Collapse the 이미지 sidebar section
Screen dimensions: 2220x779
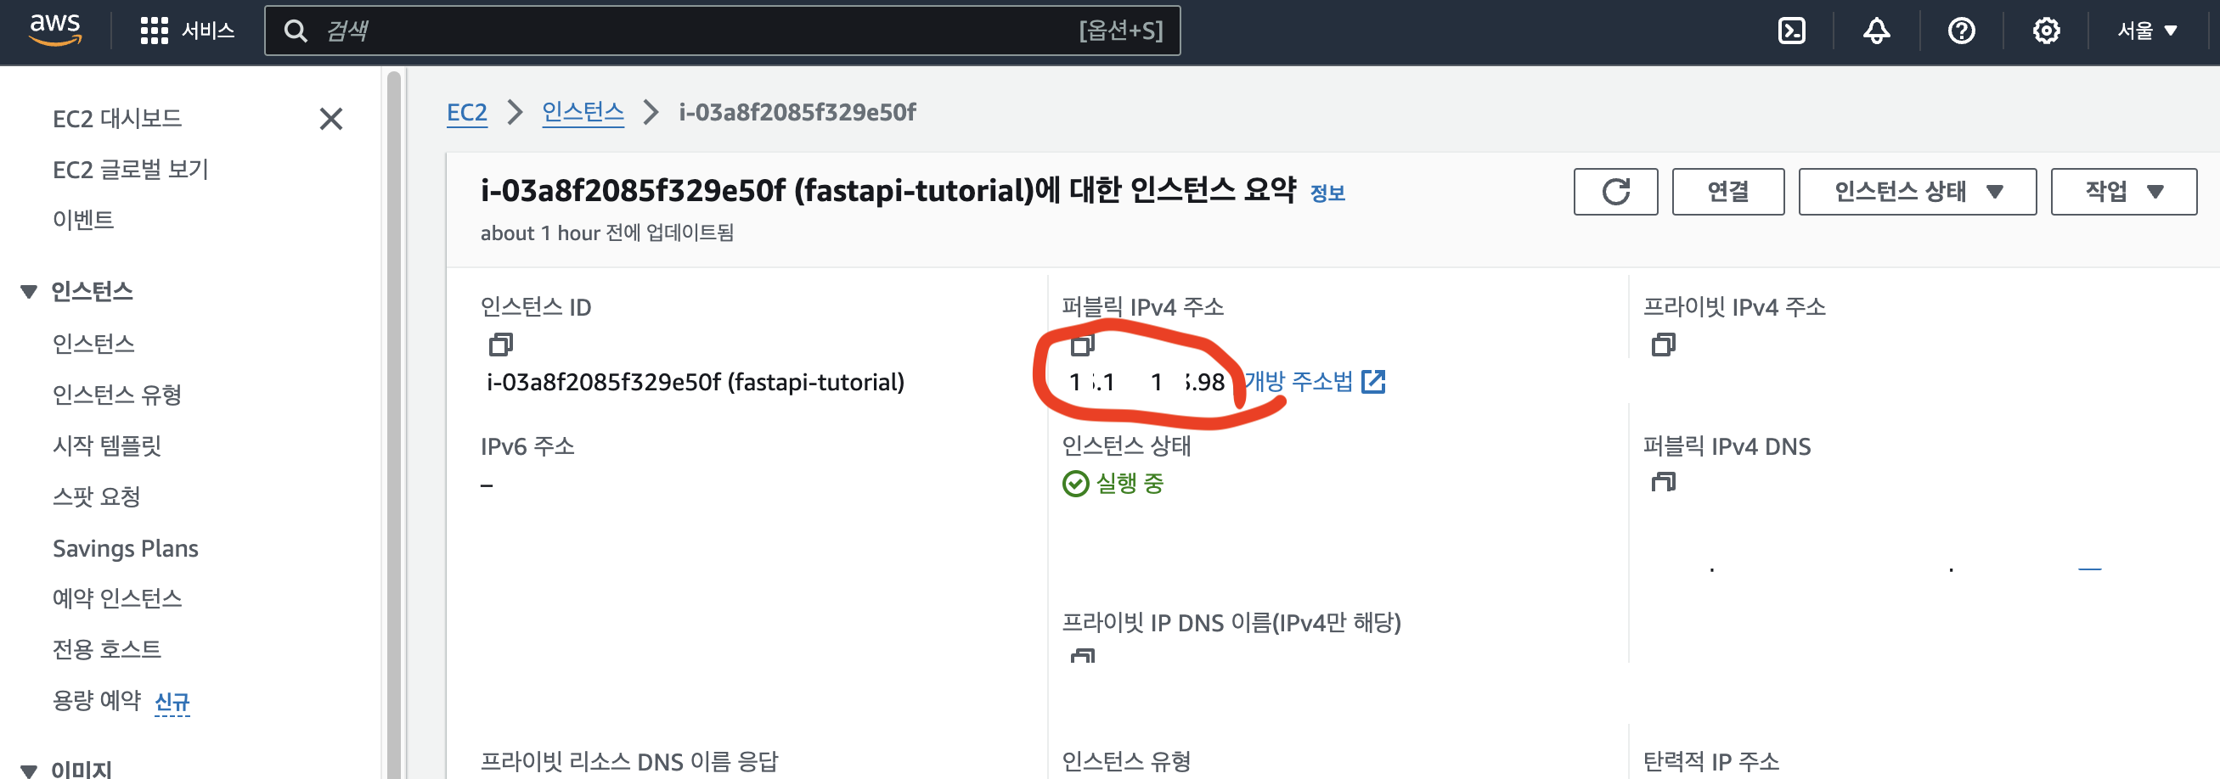(28, 771)
